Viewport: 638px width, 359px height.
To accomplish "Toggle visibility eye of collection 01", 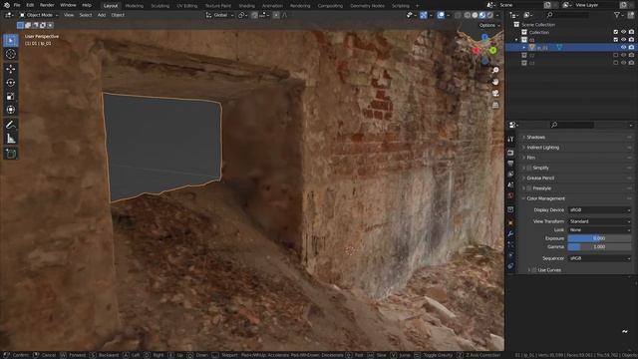I will click(x=623, y=40).
